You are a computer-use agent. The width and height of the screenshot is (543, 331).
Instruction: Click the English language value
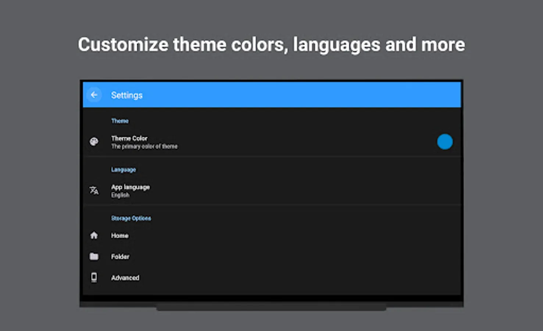(x=120, y=195)
